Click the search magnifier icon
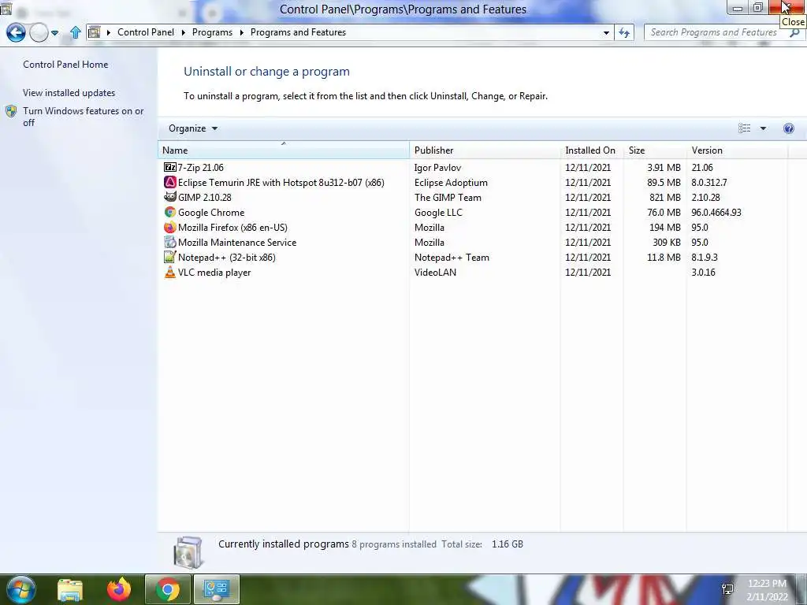Screen dimensions: 807x605 pyautogui.click(x=794, y=33)
